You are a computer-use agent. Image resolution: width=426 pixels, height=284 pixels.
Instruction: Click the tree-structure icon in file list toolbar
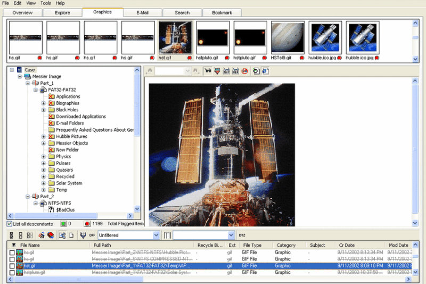[x=62, y=235]
